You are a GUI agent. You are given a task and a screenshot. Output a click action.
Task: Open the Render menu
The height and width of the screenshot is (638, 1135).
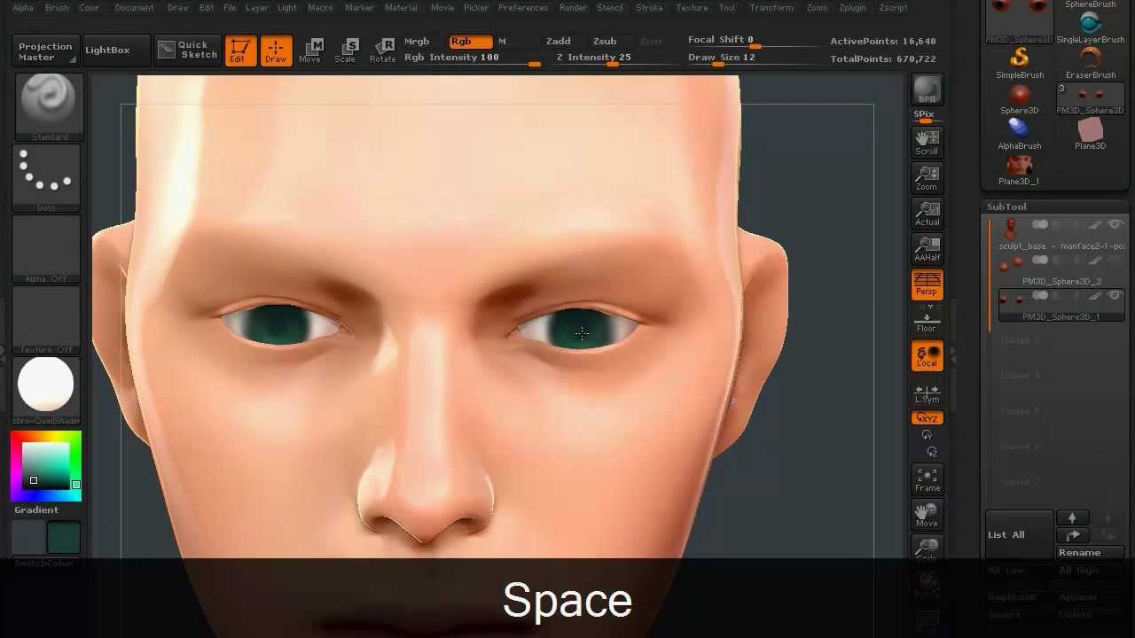573,8
